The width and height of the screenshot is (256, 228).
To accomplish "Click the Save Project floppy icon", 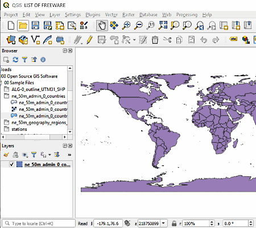I will pyautogui.click(x=35, y=26).
